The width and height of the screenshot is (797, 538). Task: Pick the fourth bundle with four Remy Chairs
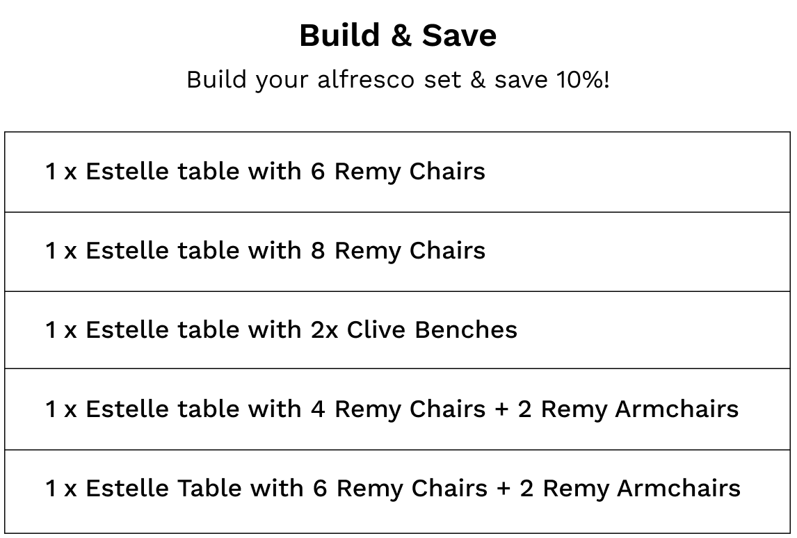397,409
